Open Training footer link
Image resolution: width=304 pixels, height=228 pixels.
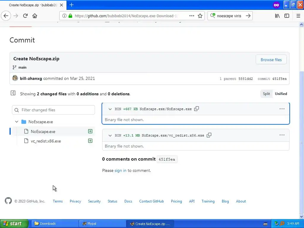pos(208,201)
